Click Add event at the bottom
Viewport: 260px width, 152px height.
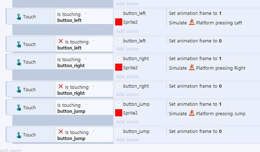[x=11, y=150]
